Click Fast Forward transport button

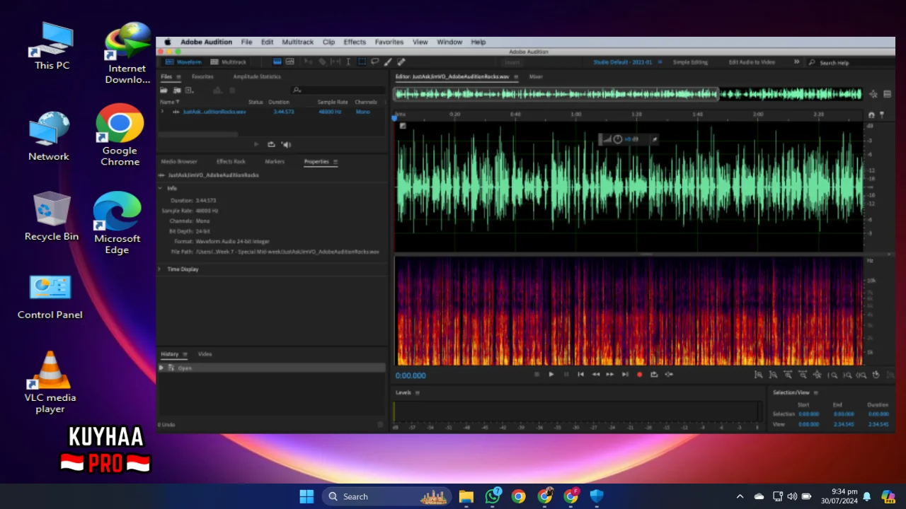point(610,374)
